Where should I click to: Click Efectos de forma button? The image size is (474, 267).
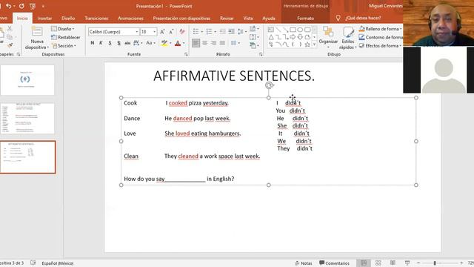click(380, 46)
